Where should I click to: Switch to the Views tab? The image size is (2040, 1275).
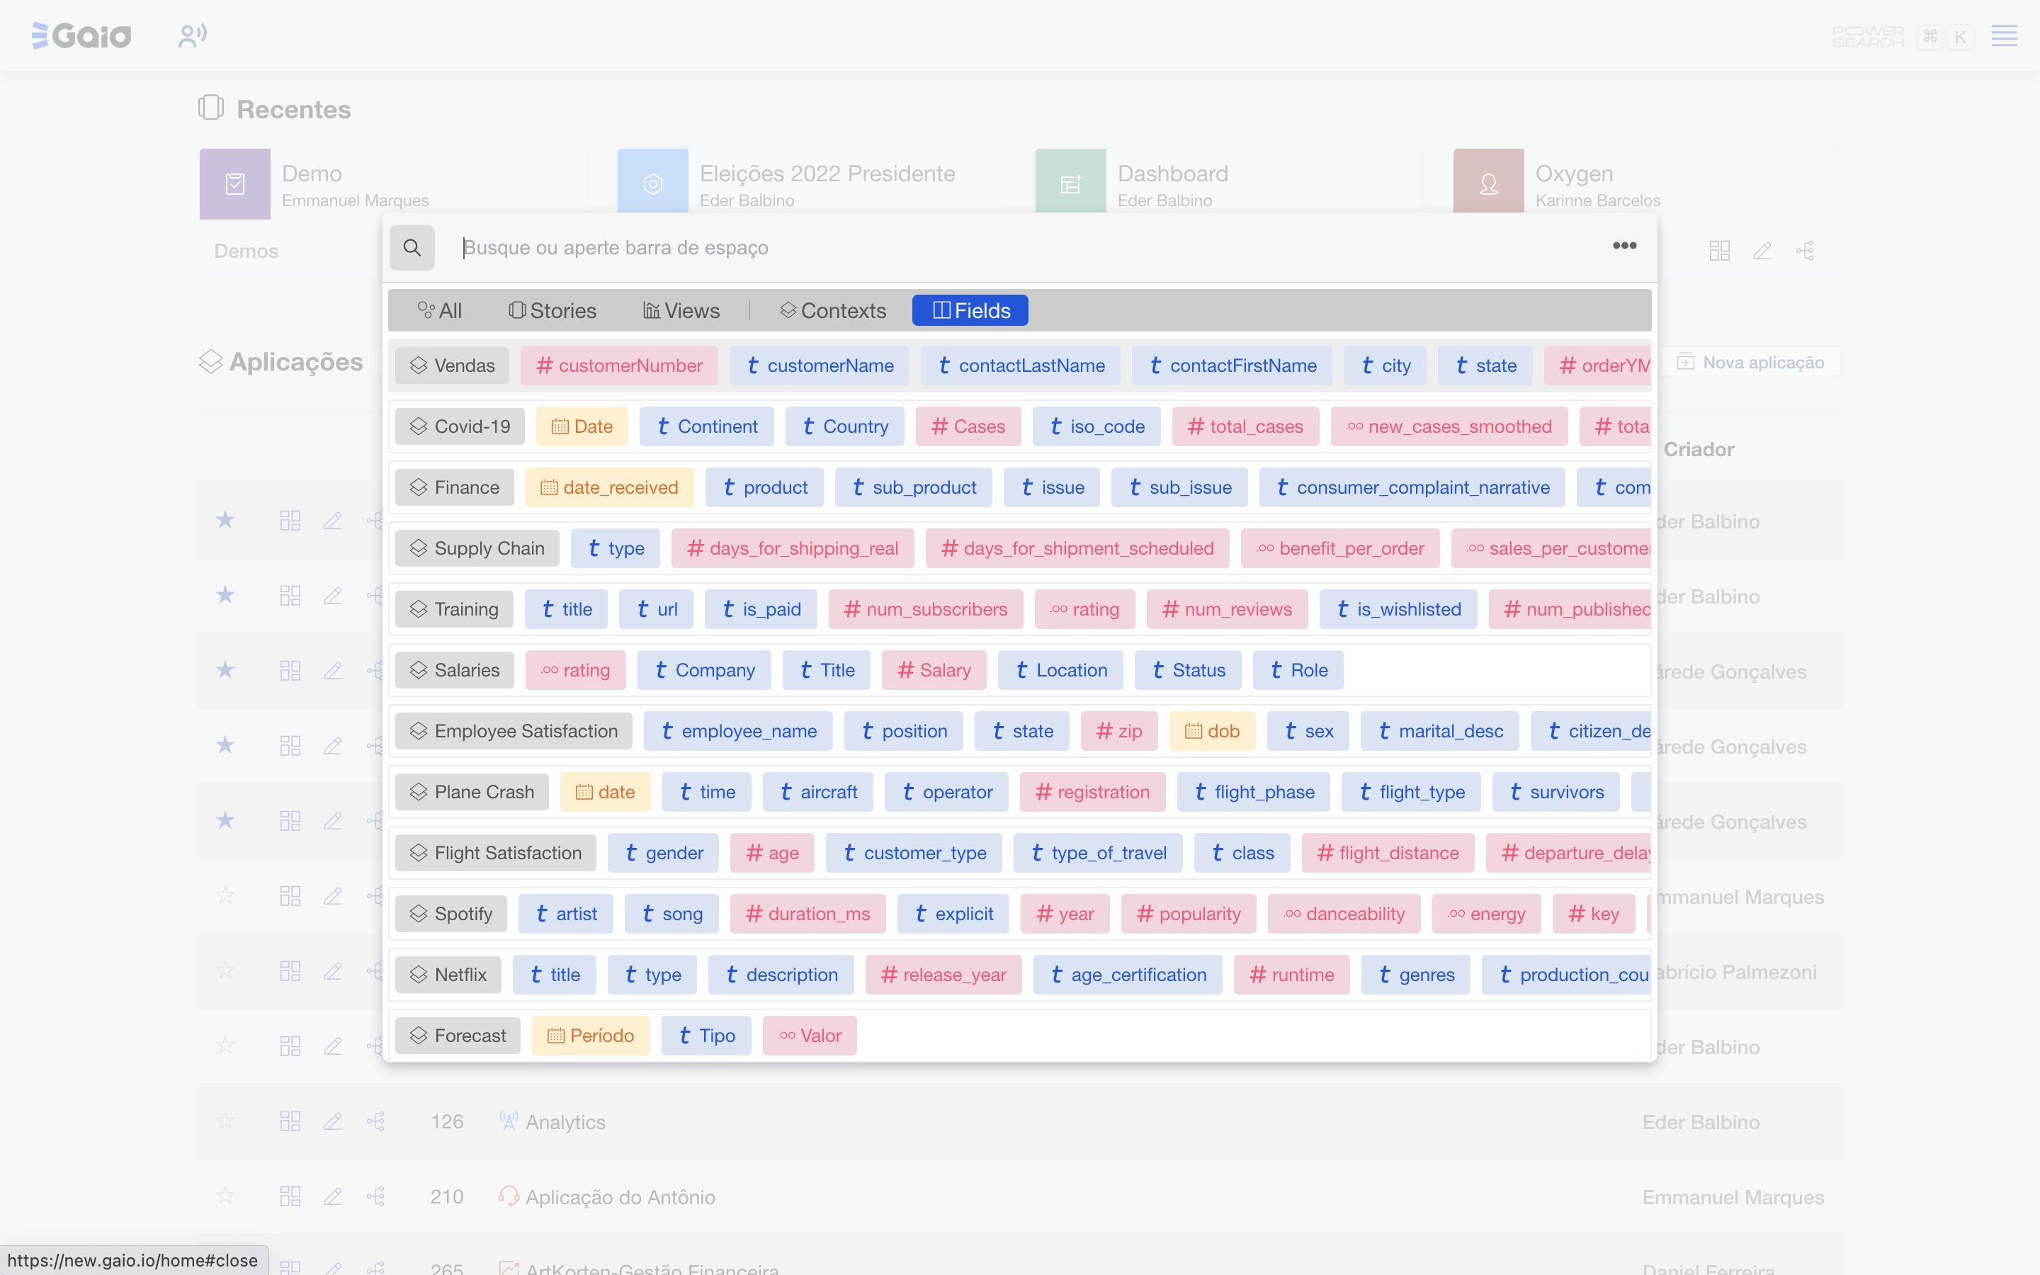(x=681, y=310)
